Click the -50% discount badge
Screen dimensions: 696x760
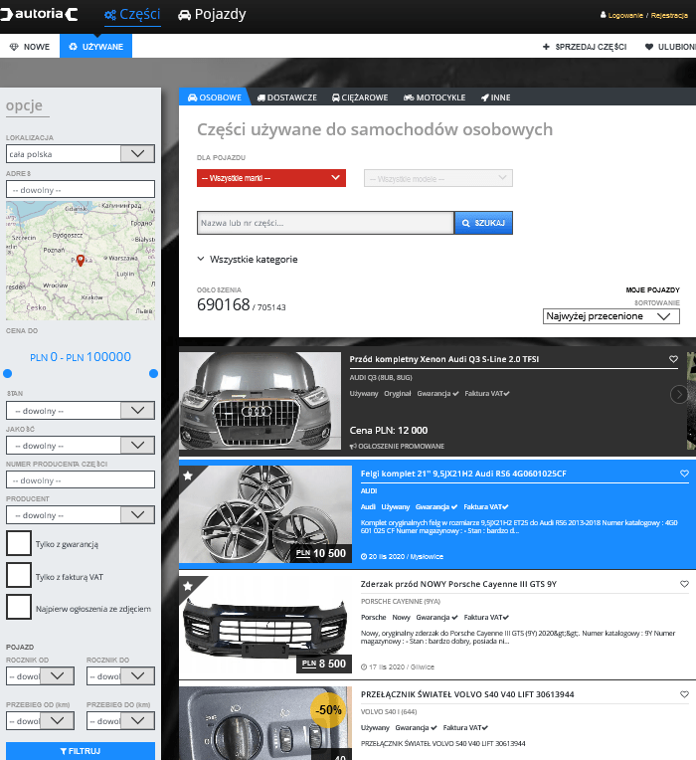point(328,710)
